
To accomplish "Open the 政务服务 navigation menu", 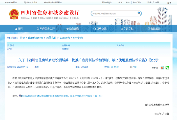I will click(73, 29).
